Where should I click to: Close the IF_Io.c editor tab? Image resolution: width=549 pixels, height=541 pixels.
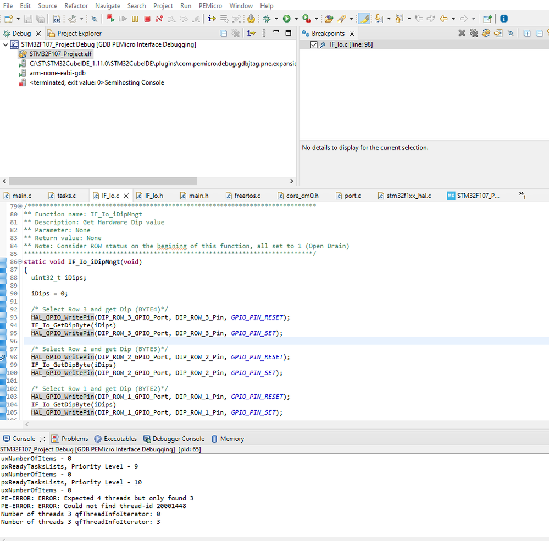click(x=126, y=196)
